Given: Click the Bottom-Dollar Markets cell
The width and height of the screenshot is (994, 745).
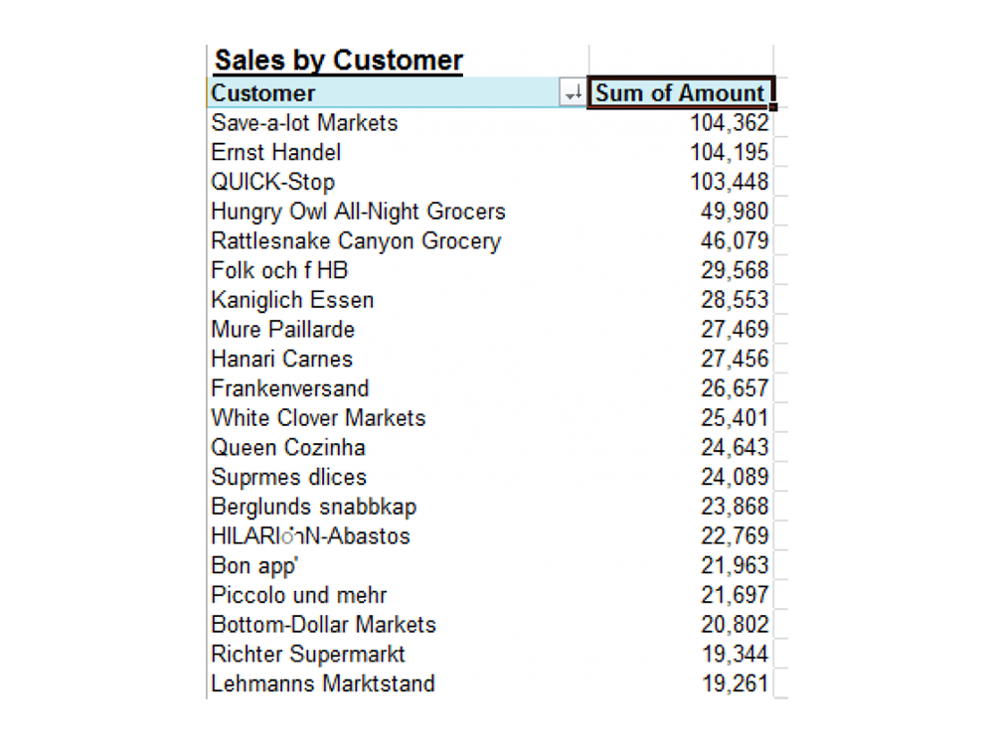Looking at the screenshot, I should (x=324, y=625).
